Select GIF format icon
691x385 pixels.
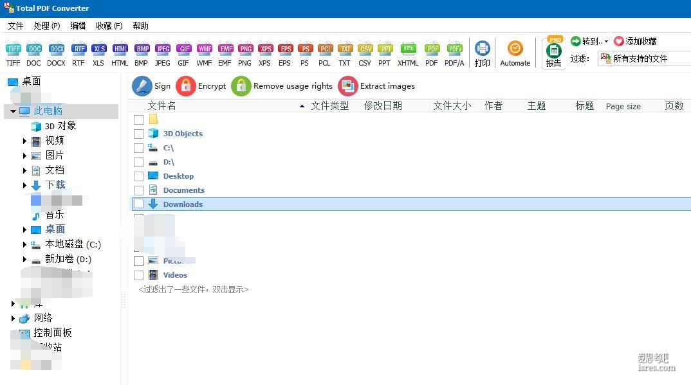coord(183,54)
